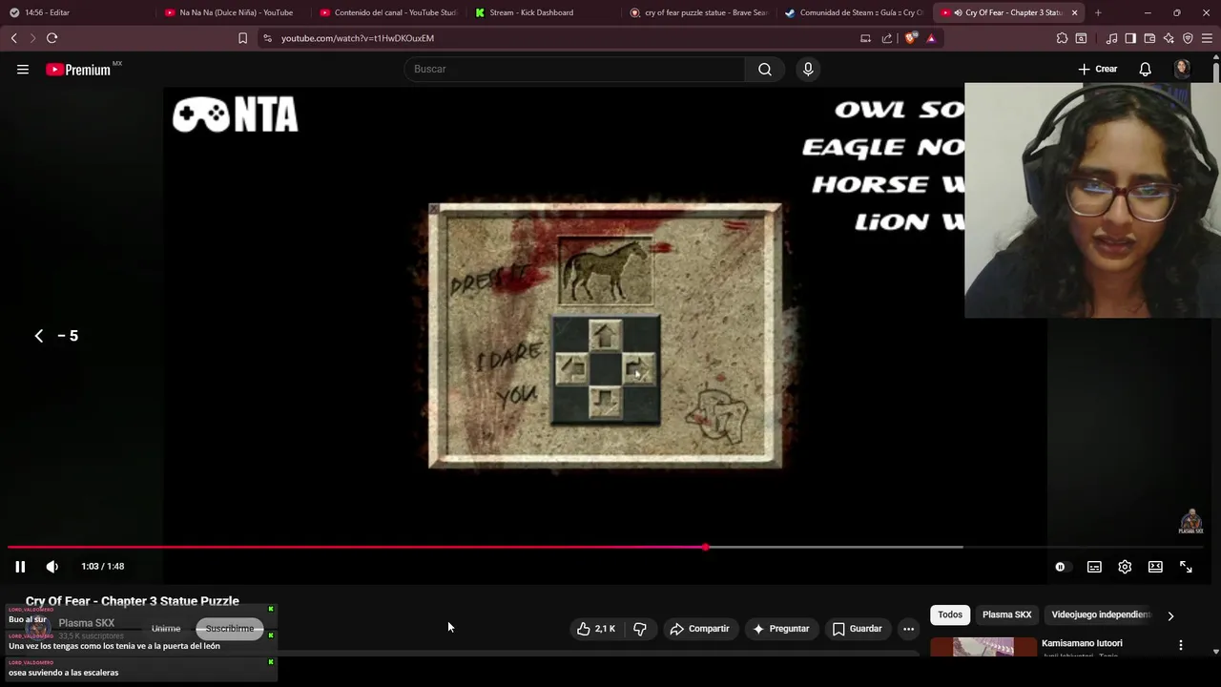Reload the page with refresh icon
Viewport: 1221px width, 687px height.
[52, 38]
